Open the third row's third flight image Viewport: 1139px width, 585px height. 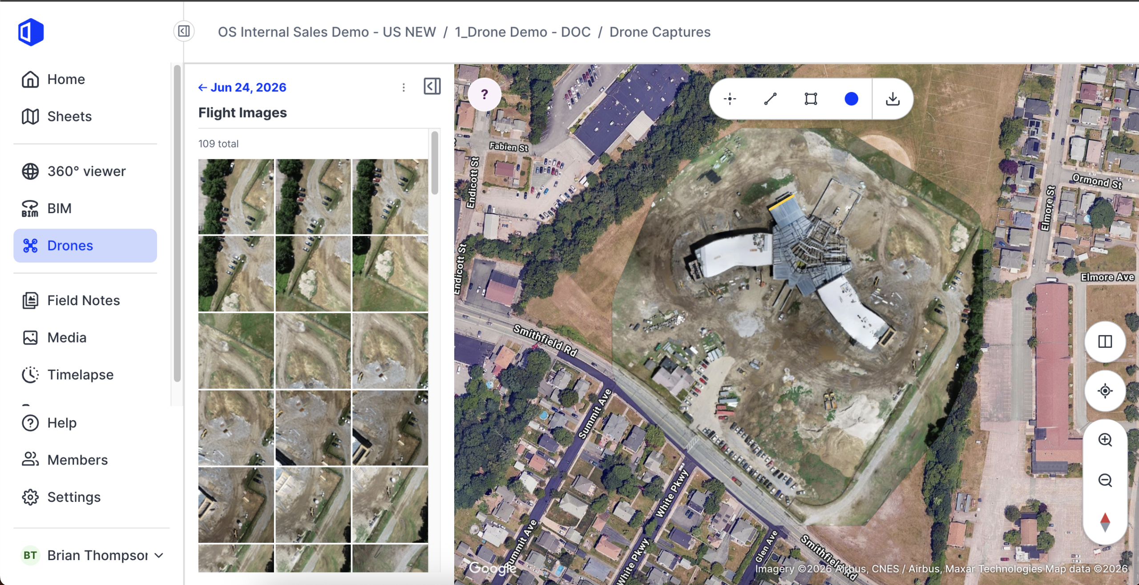point(390,351)
